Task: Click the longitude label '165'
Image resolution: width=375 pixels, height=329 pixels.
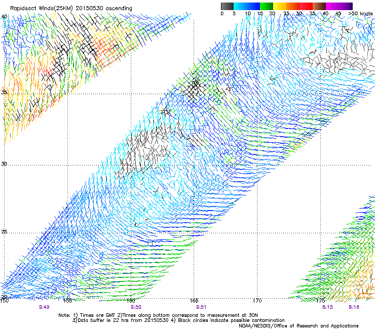Action: (194, 301)
